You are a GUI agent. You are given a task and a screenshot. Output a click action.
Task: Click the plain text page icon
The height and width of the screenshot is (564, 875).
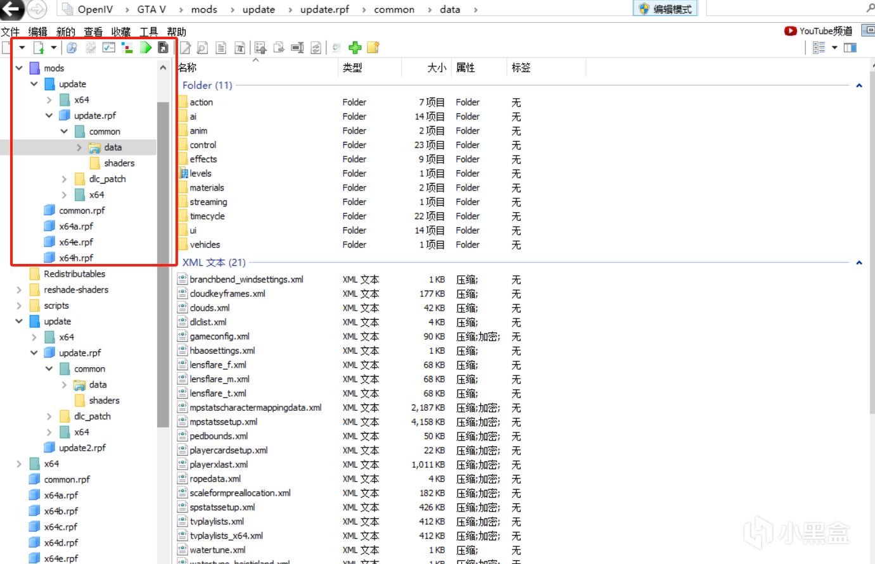(x=221, y=47)
